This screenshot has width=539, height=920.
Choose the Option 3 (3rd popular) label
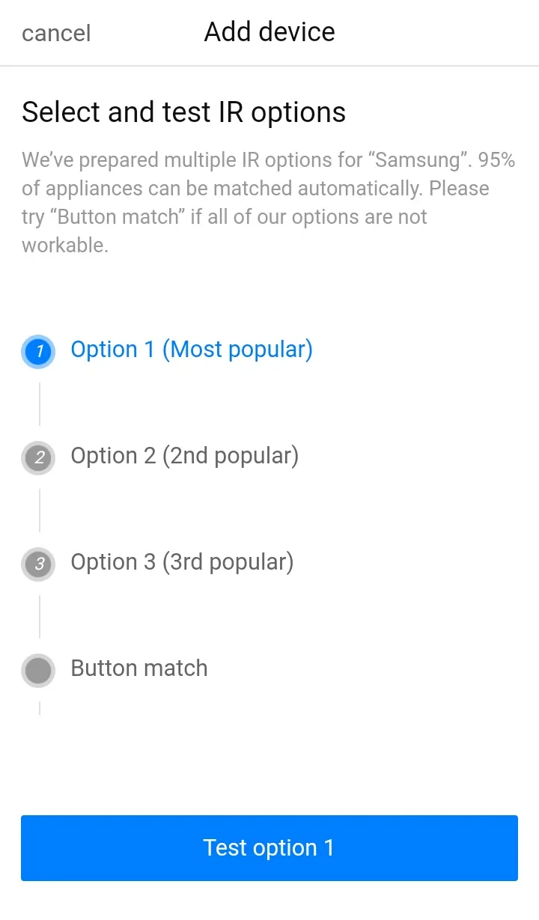click(182, 562)
